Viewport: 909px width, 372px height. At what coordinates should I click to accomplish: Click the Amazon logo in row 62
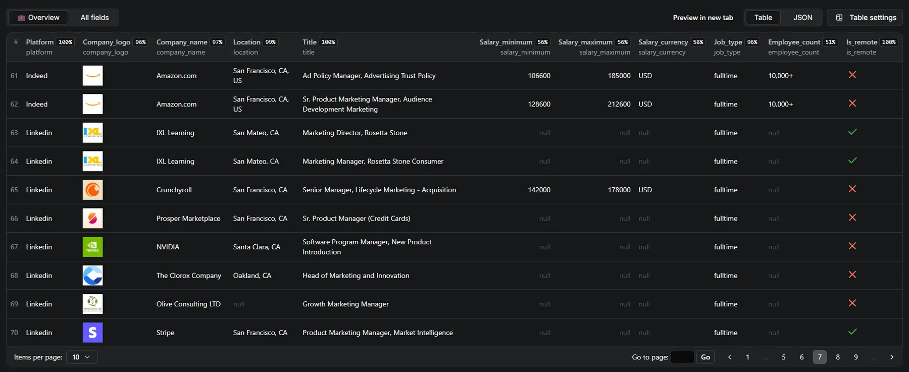92,104
